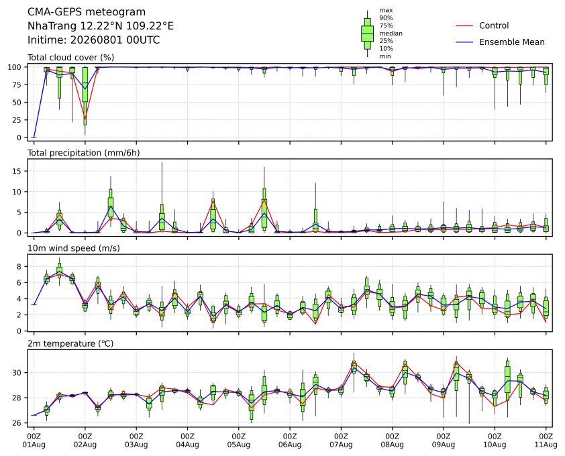Screen dimensions: 565x456
Task: Click the '25%' label in the box legend
Action: coord(386,41)
